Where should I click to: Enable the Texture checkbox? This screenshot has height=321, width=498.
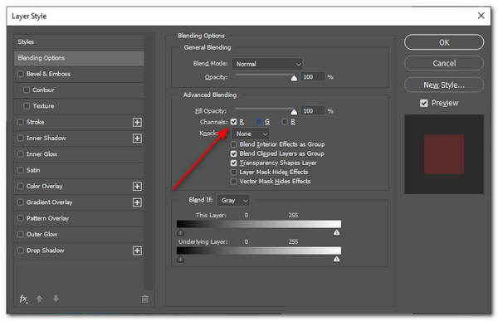point(27,105)
